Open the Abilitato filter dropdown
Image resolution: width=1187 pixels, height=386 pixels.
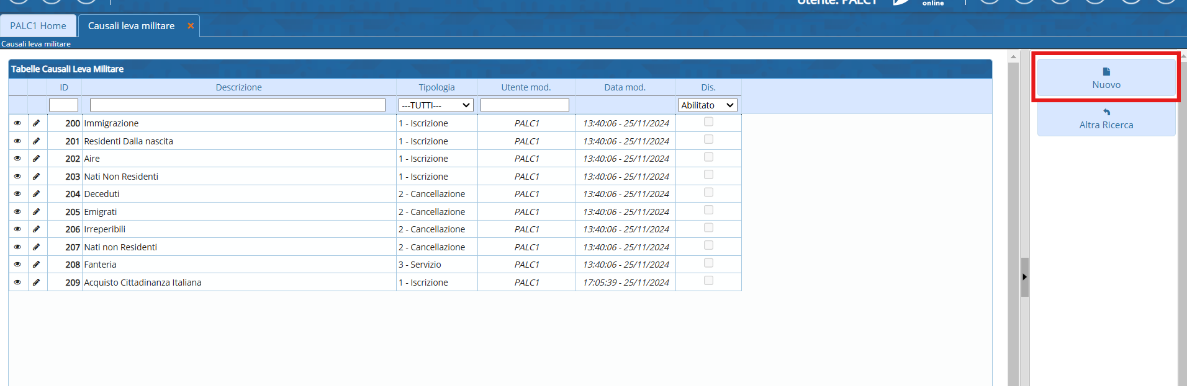707,105
